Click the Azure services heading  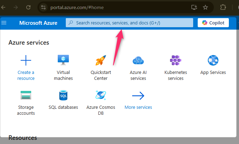(x=29, y=43)
